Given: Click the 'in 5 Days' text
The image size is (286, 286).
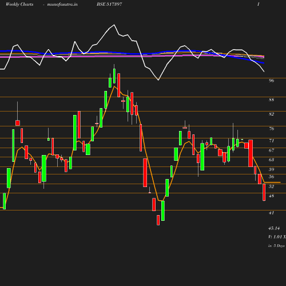Looking at the screenshot, I should point(276,245).
